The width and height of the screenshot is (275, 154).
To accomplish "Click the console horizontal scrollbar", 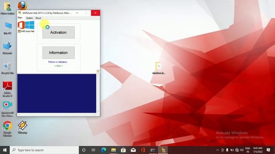I will pos(57,115).
